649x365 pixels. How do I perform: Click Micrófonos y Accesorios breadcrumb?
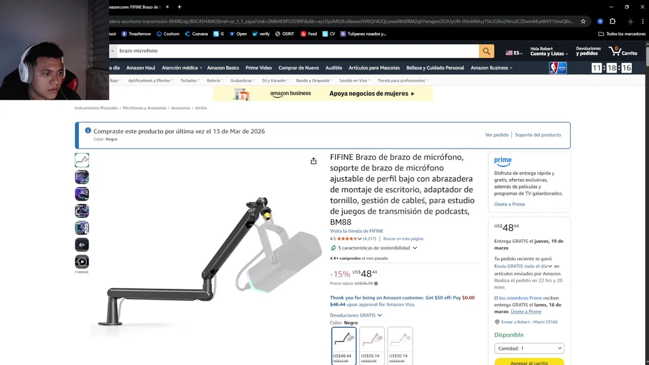(x=145, y=108)
